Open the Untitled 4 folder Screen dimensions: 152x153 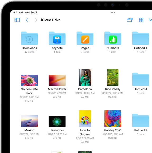140,79
